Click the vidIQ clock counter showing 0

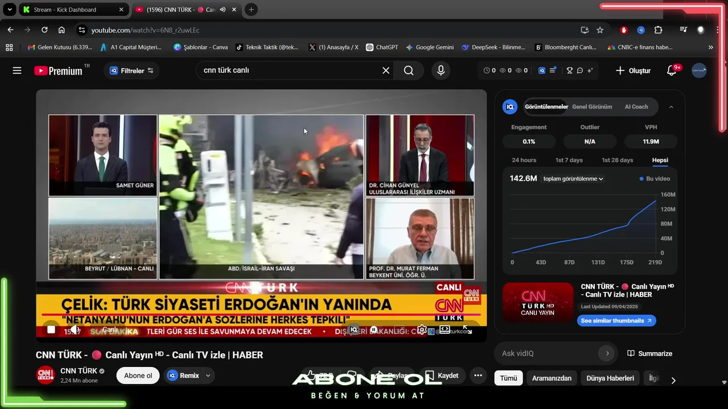click(490, 70)
